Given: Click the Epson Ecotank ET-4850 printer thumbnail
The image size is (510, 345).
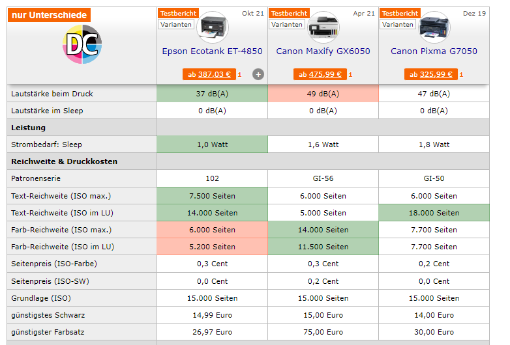Looking at the screenshot, I should (213, 27).
